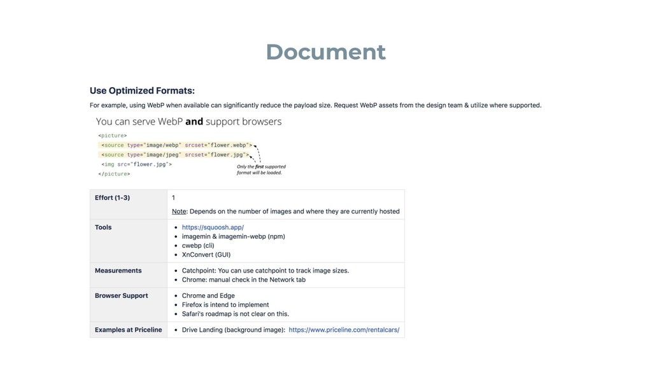Click the 'For example, using WebP' paragraph
This screenshot has width=652, height=366.
316,105
